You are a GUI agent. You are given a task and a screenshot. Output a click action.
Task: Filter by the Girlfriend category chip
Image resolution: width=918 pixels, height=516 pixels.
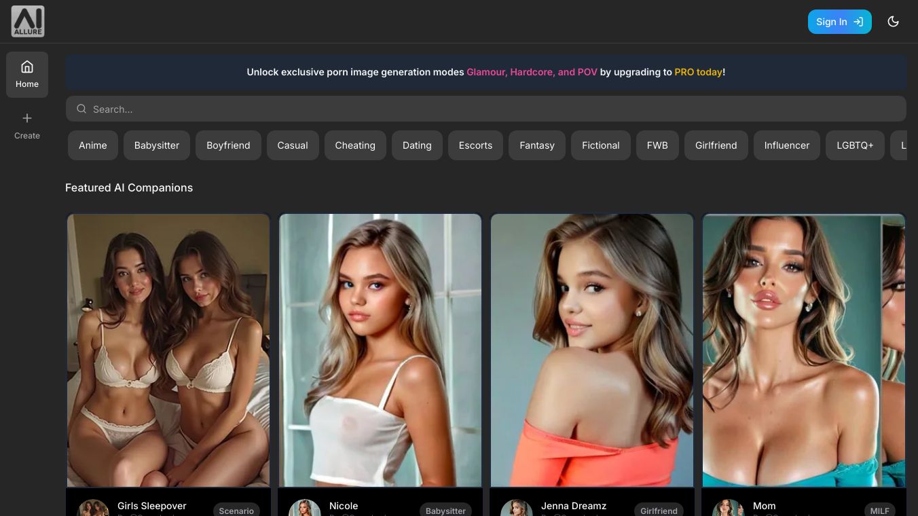click(x=716, y=145)
